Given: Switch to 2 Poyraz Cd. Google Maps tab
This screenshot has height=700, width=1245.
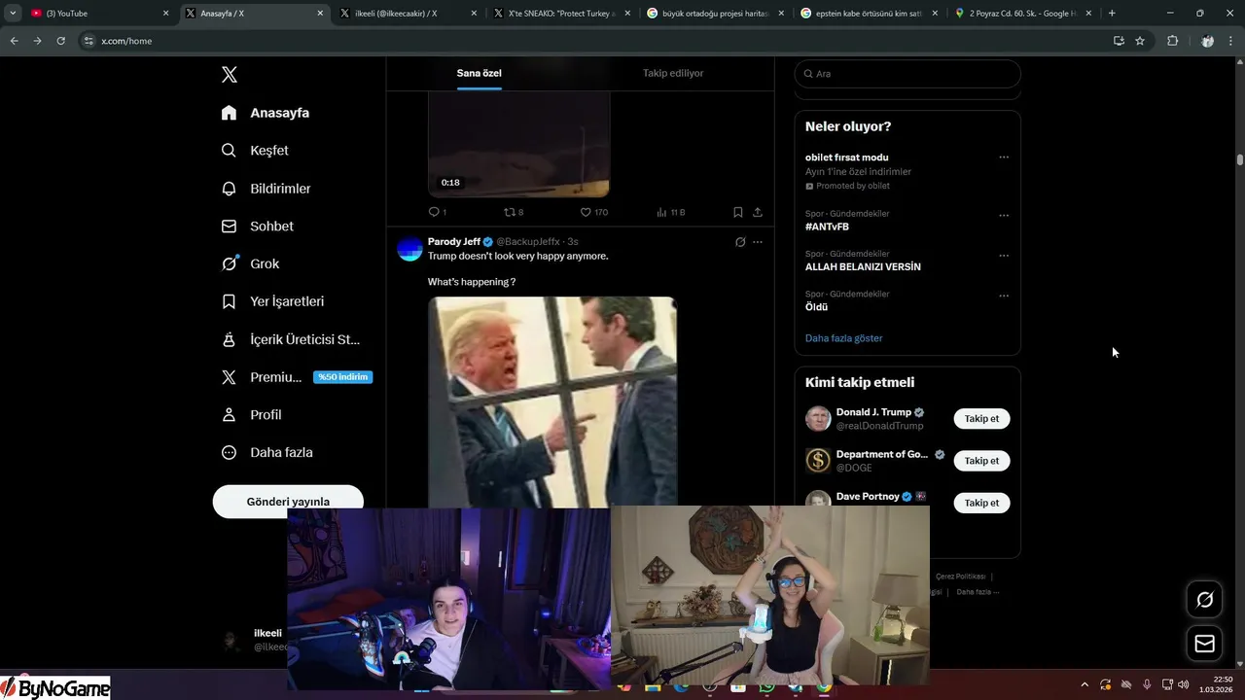Looking at the screenshot, I should 1025,14.
